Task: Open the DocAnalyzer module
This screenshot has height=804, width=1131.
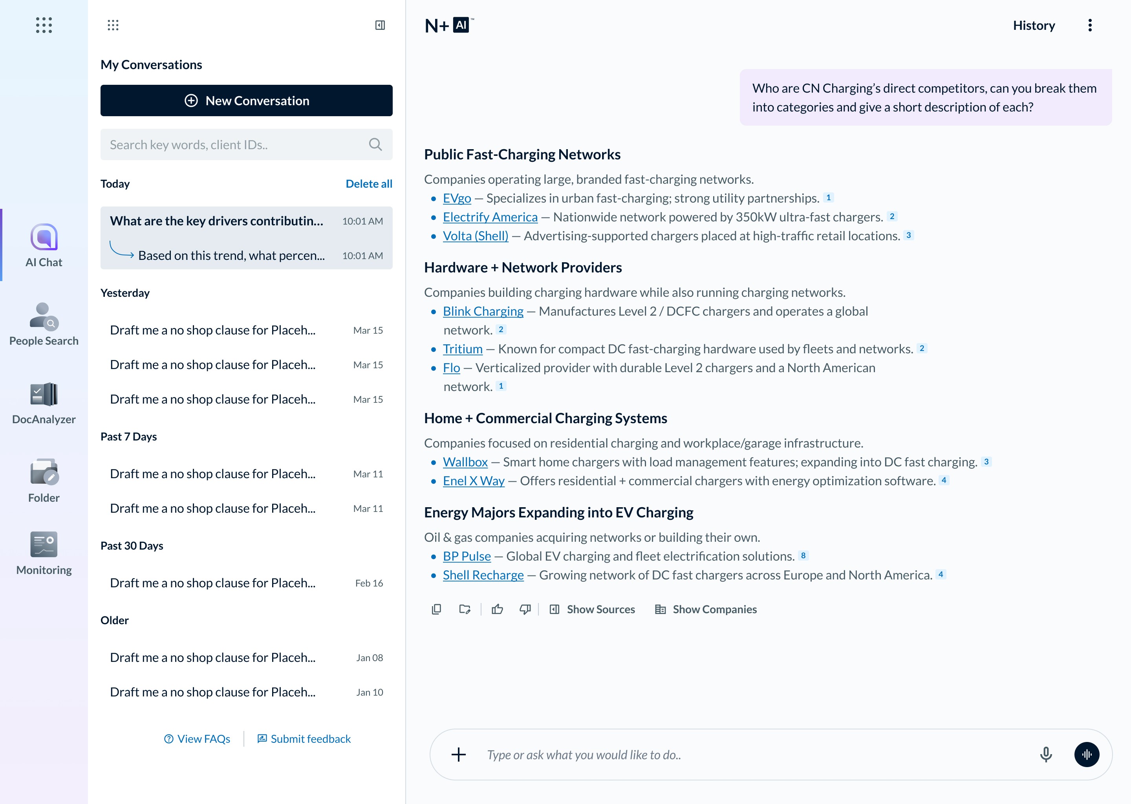Action: pyautogui.click(x=44, y=403)
